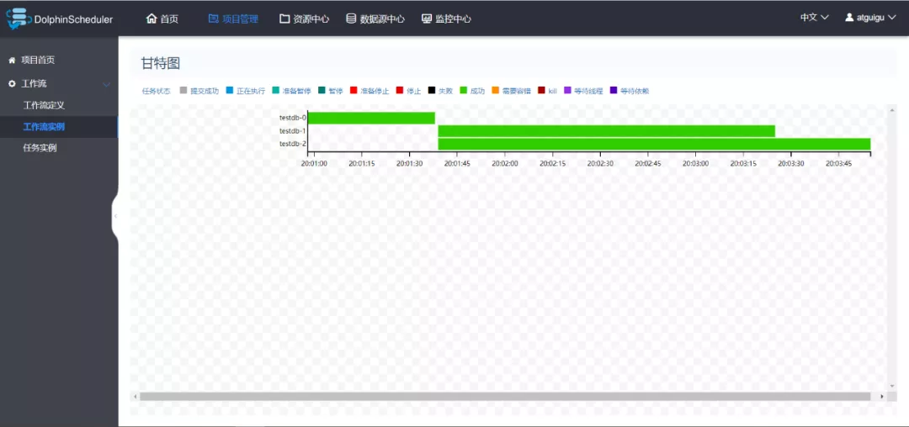The width and height of the screenshot is (909, 427).
Task: Click the red 停止 legend swatch
Action: point(400,91)
